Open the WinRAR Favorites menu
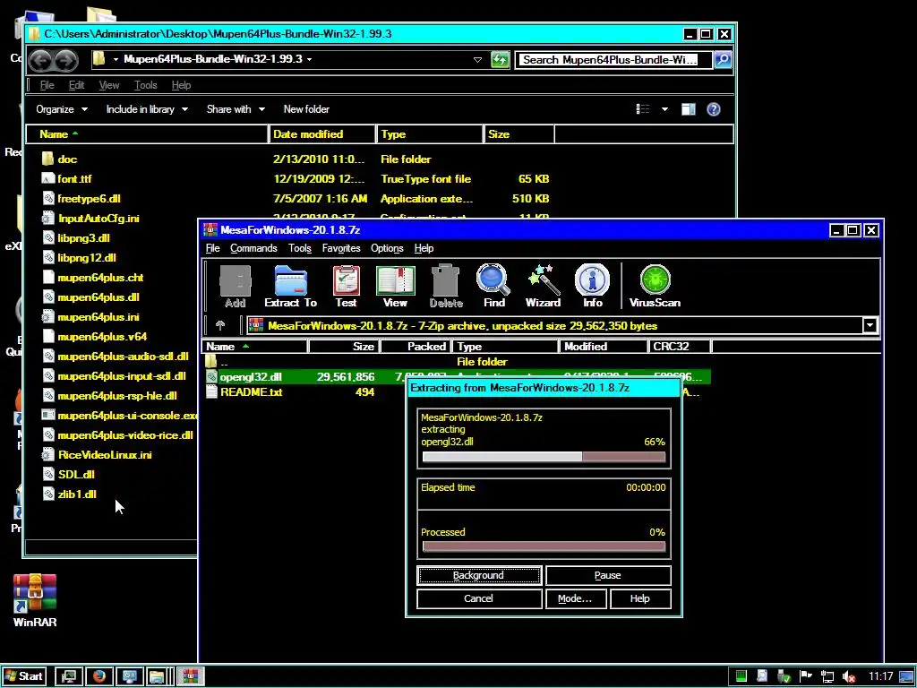The image size is (917, 688). coord(341,248)
